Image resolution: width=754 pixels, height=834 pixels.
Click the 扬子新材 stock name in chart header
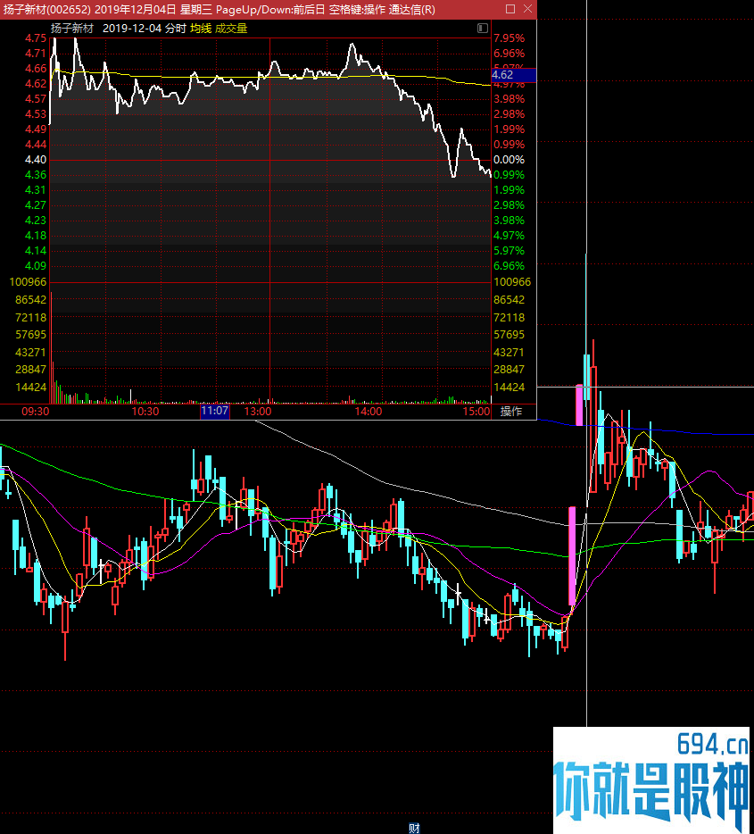tap(71, 29)
